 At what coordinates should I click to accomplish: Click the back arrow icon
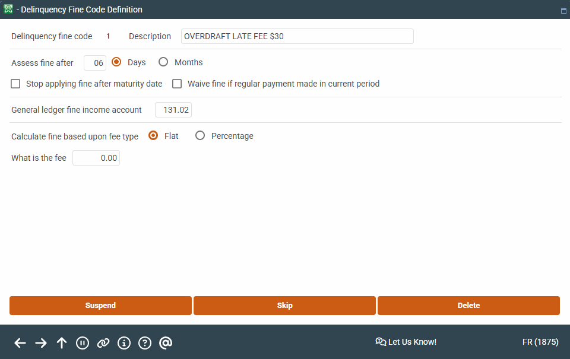pyautogui.click(x=20, y=342)
